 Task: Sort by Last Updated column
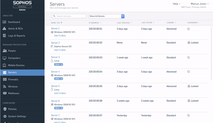tap(124, 23)
